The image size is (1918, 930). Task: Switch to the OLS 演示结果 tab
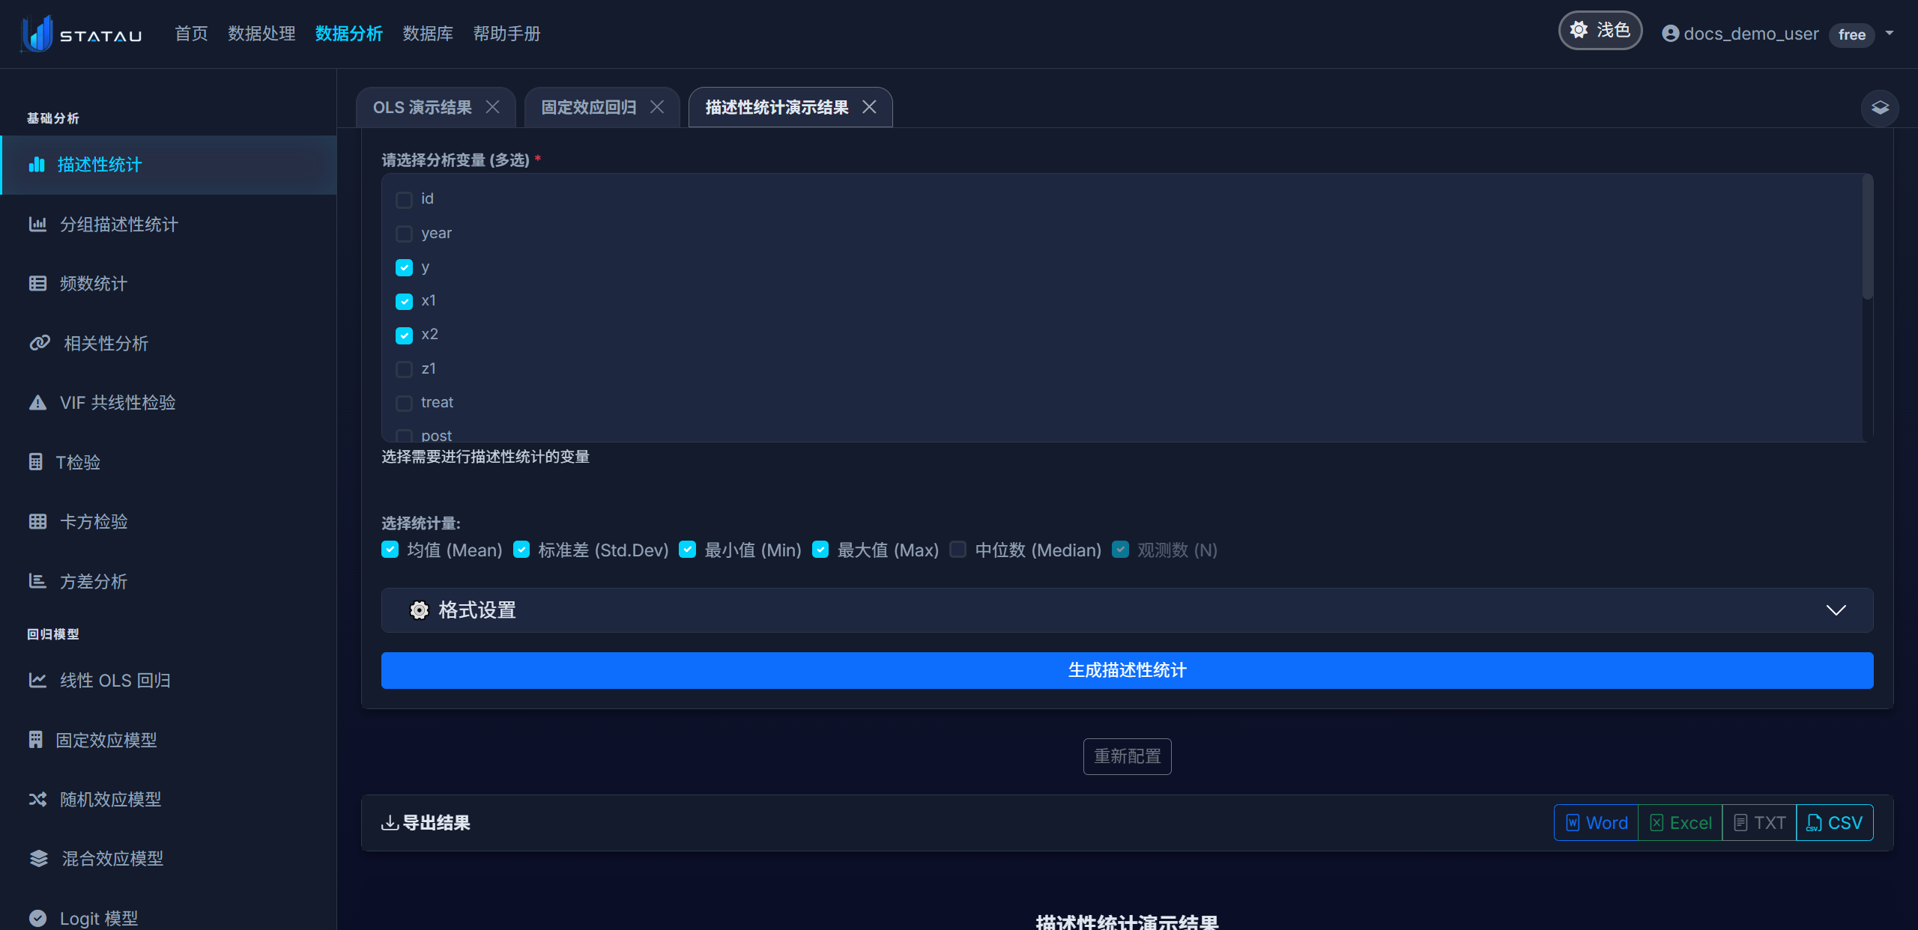click(x=423, y=107)
